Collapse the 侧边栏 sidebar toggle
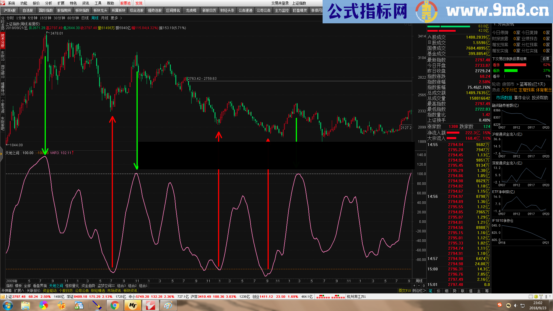Image resolution: width=553 pixels, height=311 pixels. point(419,291)
